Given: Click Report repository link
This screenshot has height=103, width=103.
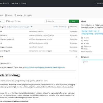Looking at the screenshot, I should [87, 52].
